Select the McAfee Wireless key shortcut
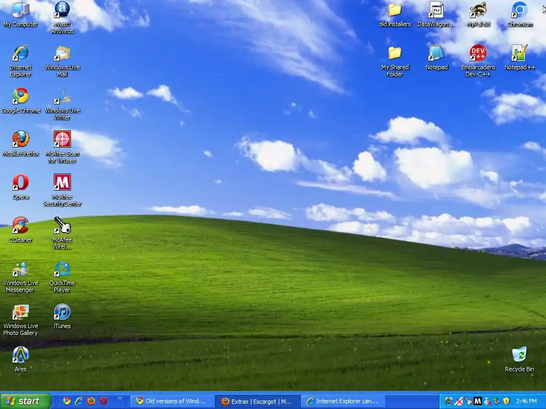This screenshot has width=546, height=409. (62, 233)
